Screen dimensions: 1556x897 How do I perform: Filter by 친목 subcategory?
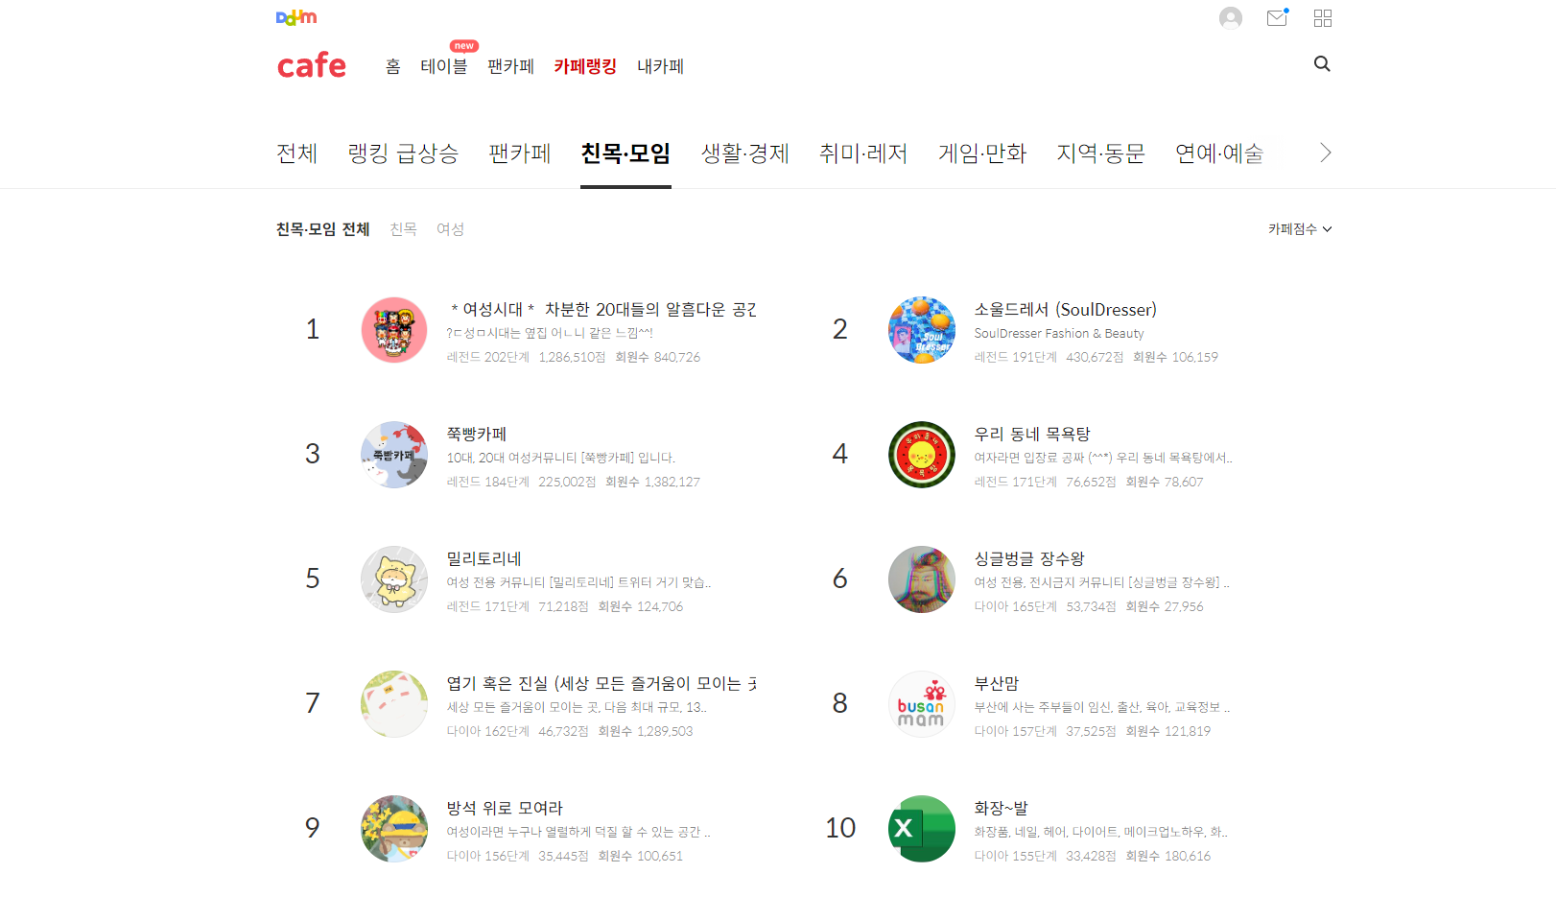tap(404, 229)
